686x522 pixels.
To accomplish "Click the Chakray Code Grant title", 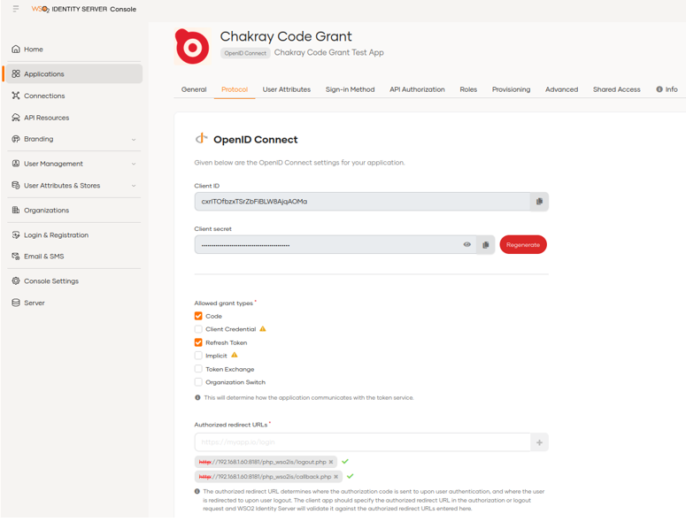I will point(286,36).
